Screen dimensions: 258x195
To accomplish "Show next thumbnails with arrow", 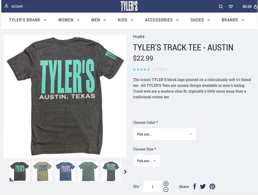I will coord(125,172).
